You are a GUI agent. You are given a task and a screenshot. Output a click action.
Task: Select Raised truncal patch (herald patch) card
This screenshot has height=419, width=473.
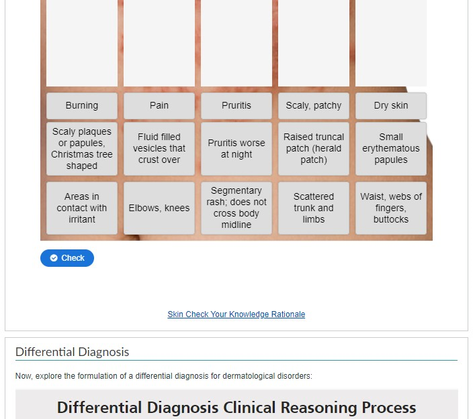(313, 149)
